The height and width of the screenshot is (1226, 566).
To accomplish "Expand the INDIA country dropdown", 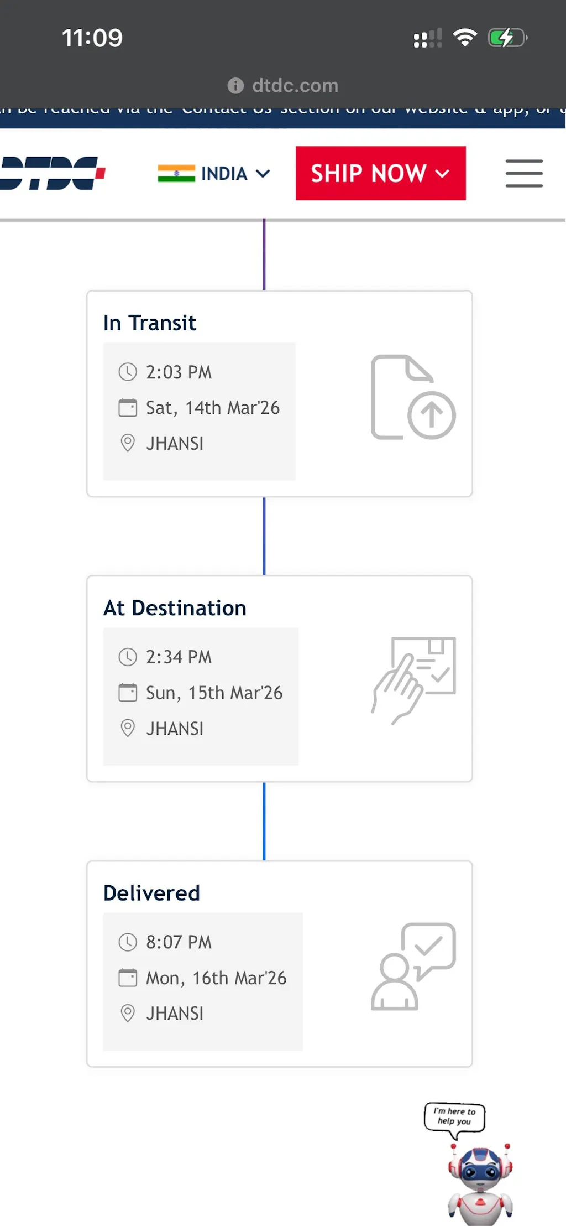I will click(224, 173).
